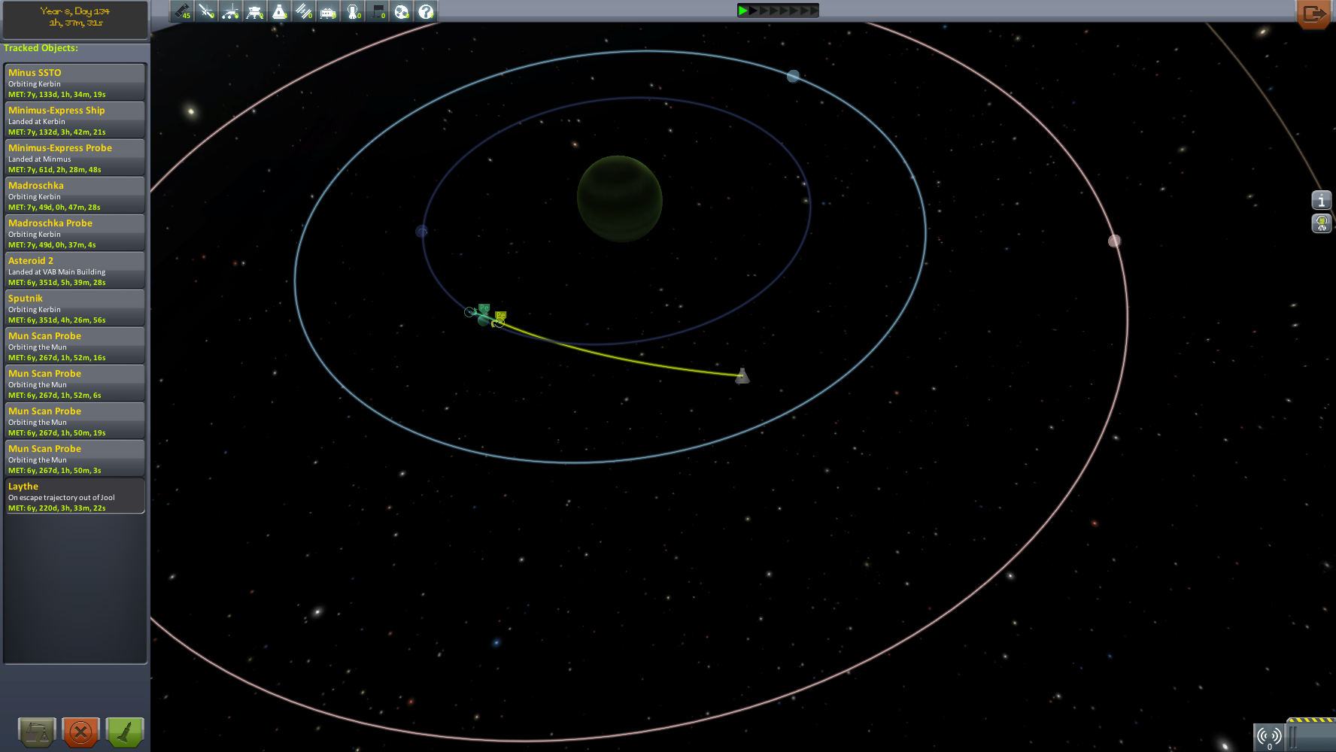Click the space station filter icon
This screenshot has height=752, width=1336.
[x=303, y=11]
